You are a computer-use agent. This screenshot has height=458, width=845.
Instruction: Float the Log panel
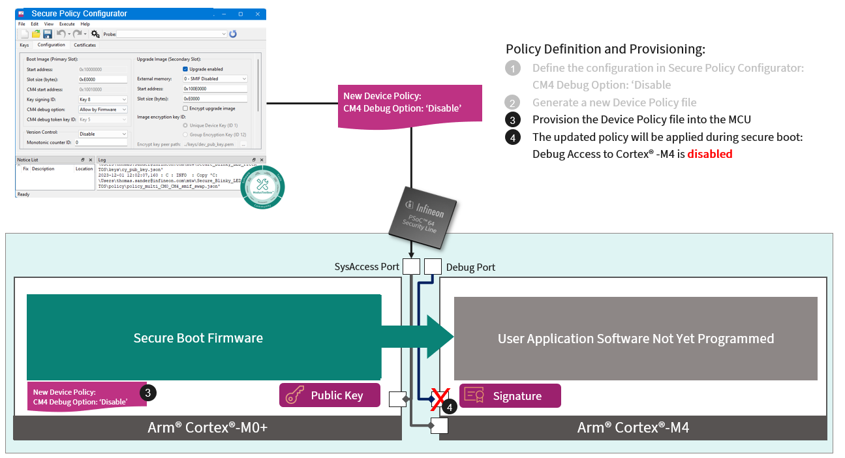[x=253, y=160]
